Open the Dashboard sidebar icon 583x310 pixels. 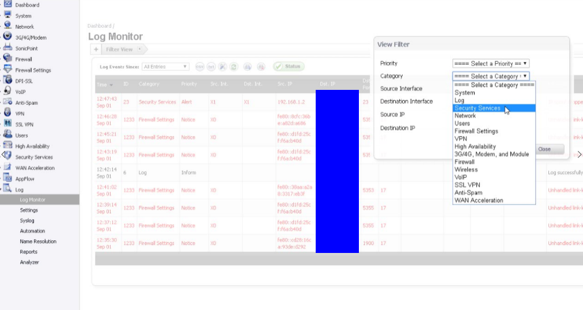click(x=7, y=4)
